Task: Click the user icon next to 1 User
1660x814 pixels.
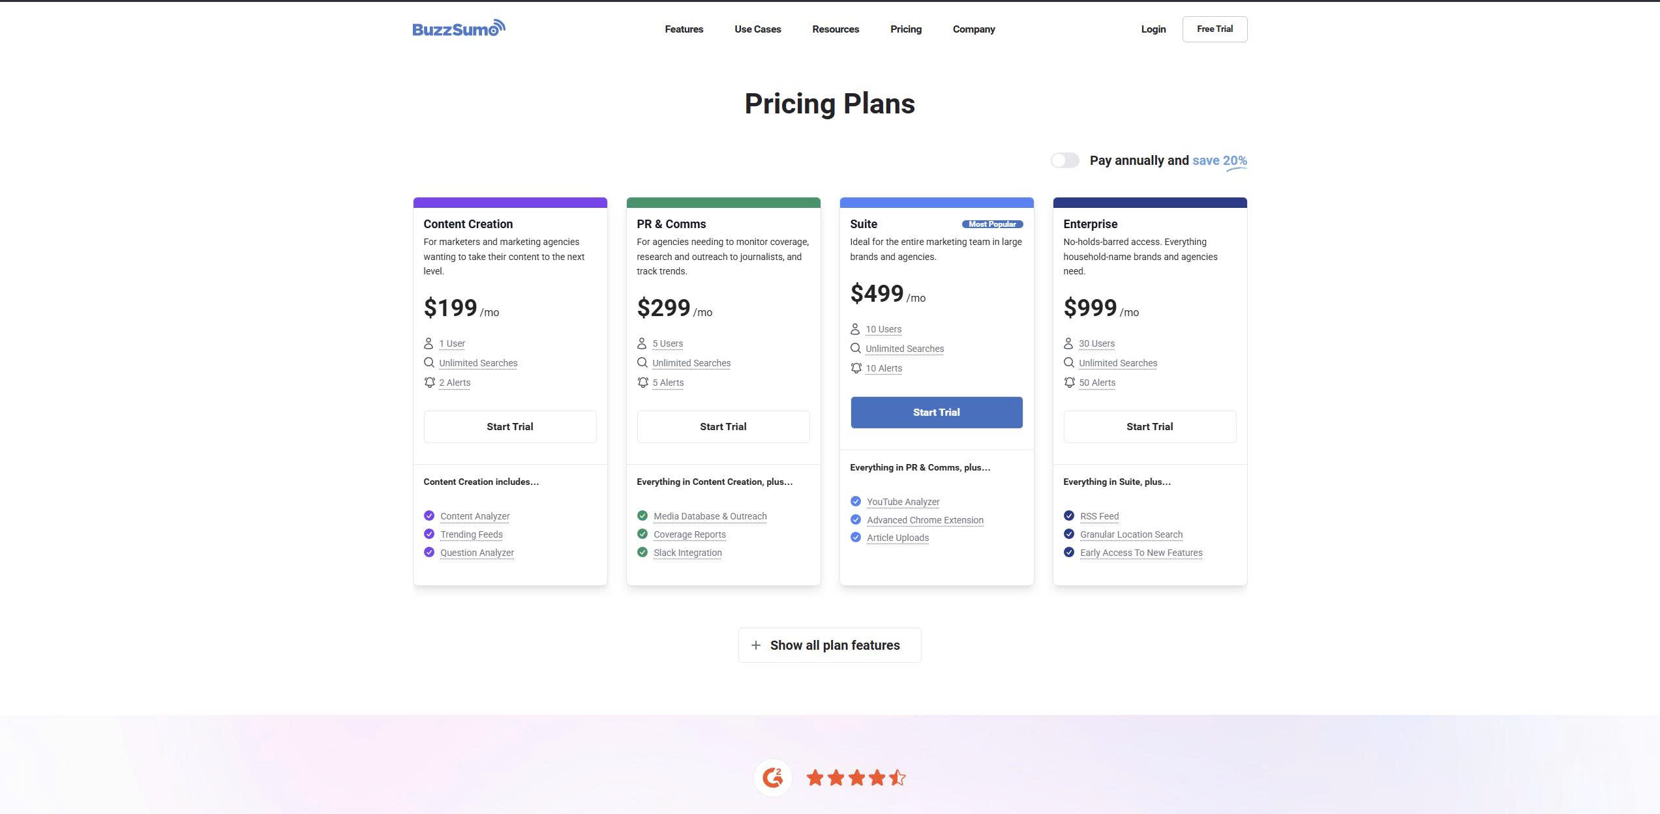Action: [429, 343]
